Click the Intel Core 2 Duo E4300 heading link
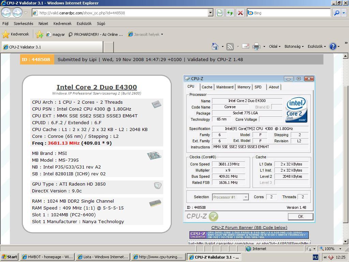 pyautogui.click(x=96, y=87)
